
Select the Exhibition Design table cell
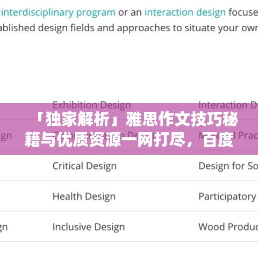(91, 105)
